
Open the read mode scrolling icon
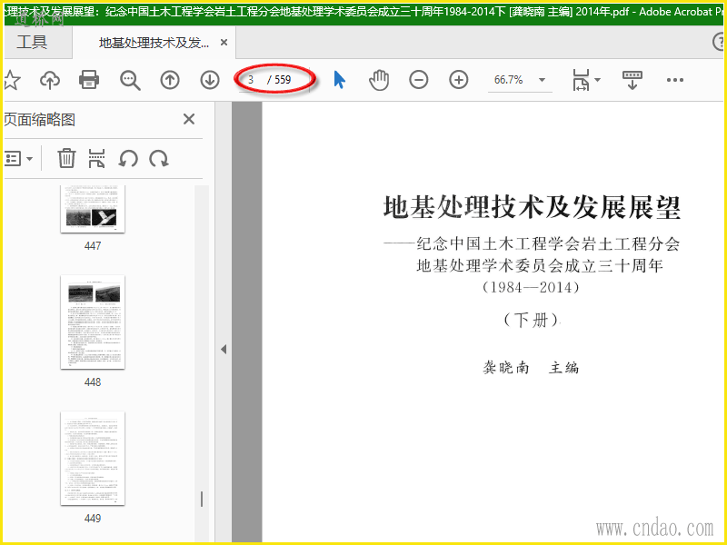632,80
